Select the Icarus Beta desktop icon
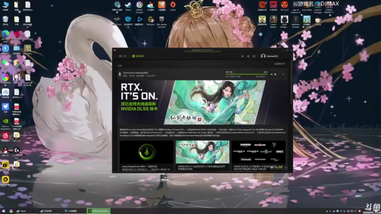Screen dimensions: 381x214 307,6
